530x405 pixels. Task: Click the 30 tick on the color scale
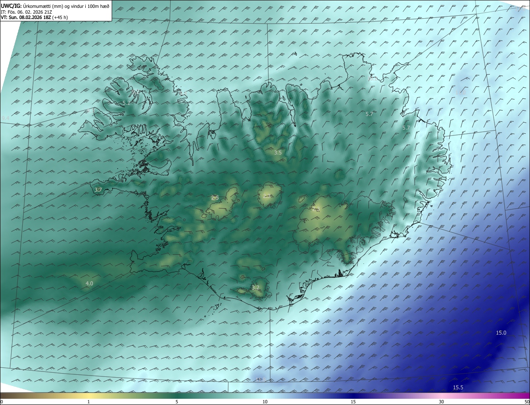(x=441, y=402)
